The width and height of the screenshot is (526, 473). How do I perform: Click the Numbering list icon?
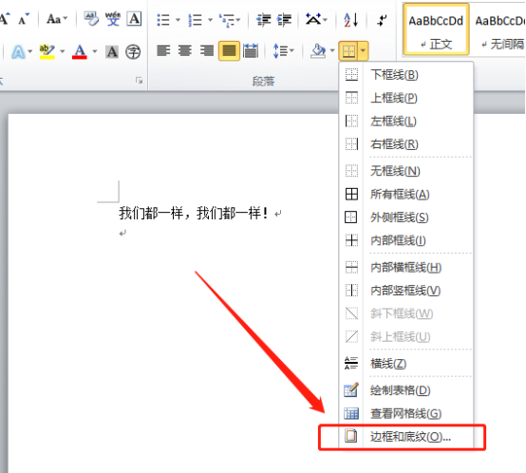pos(195,20)
